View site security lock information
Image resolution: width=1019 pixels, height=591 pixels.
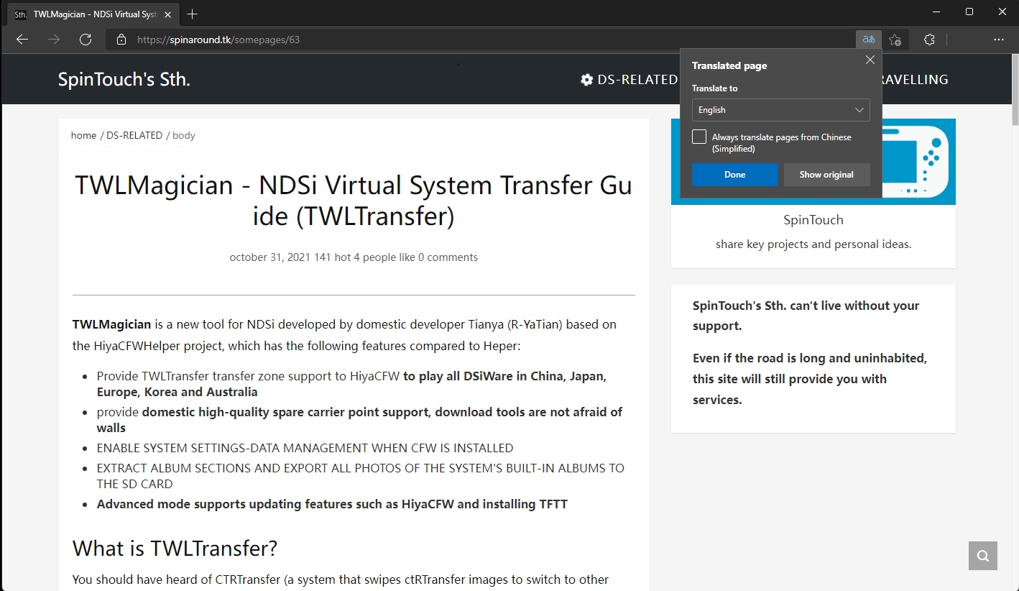(121, 40)
